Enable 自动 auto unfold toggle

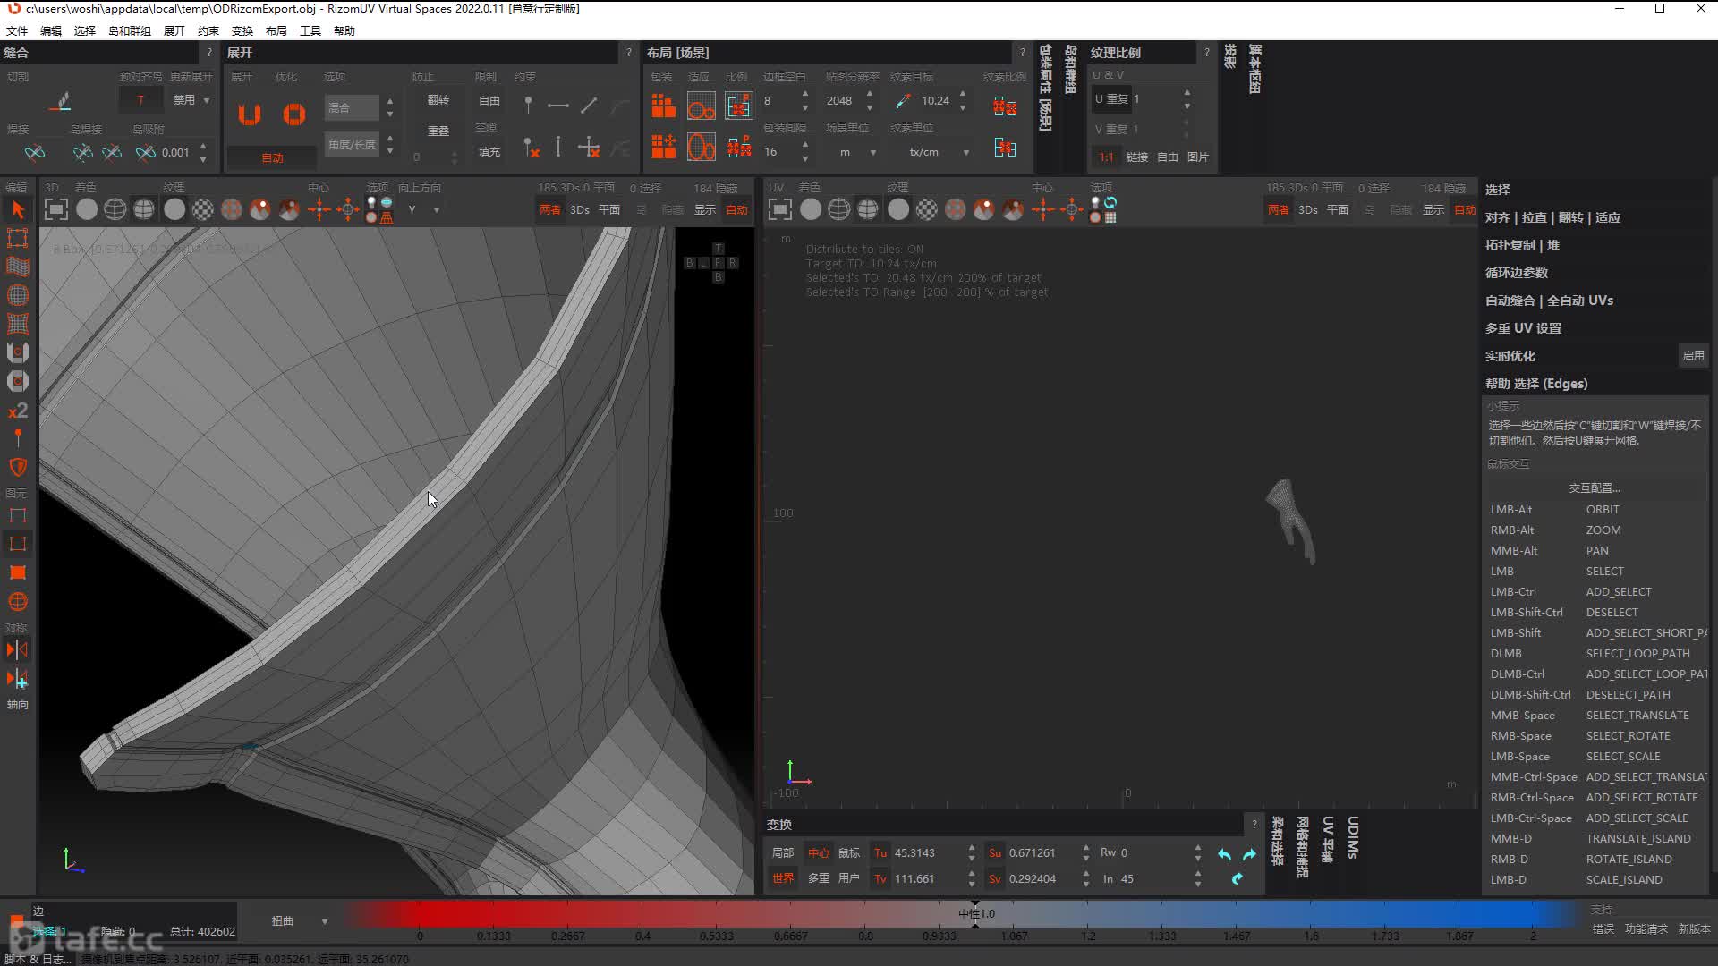pyautogui.click(x=272, y=157)
